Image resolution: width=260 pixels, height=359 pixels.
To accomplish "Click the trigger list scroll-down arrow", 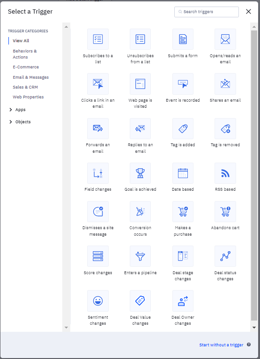I will point(254,328).
